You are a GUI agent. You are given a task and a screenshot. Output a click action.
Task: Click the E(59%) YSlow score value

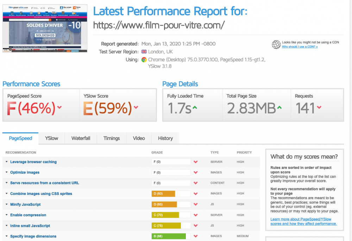[x=107, y=108]
